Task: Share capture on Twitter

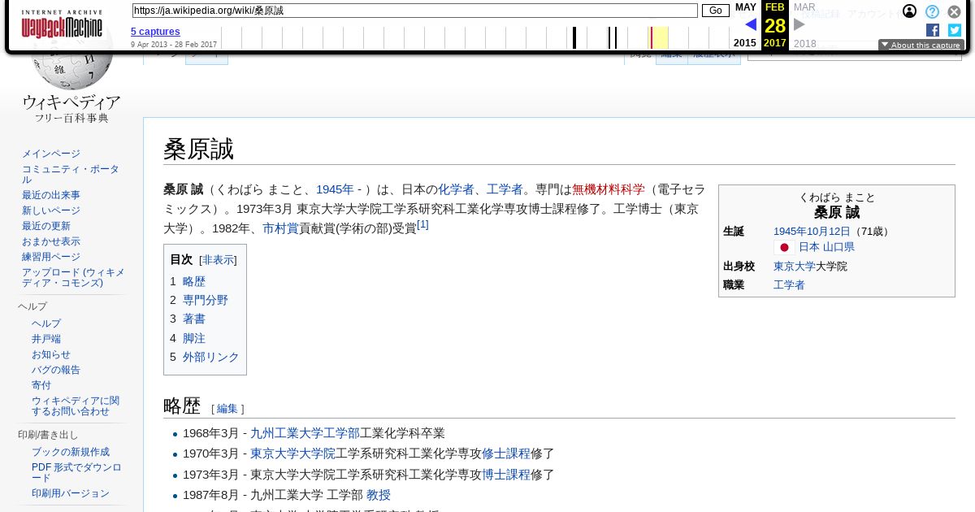Action: pyautogui.click(x=955, y=30)
